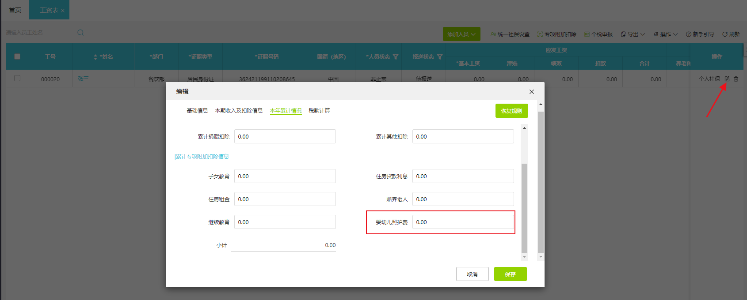The height and width of the screenshot is (300, 747).
Task: Click the search magnifier icon beside employee name field
Action: pos(80,33)
